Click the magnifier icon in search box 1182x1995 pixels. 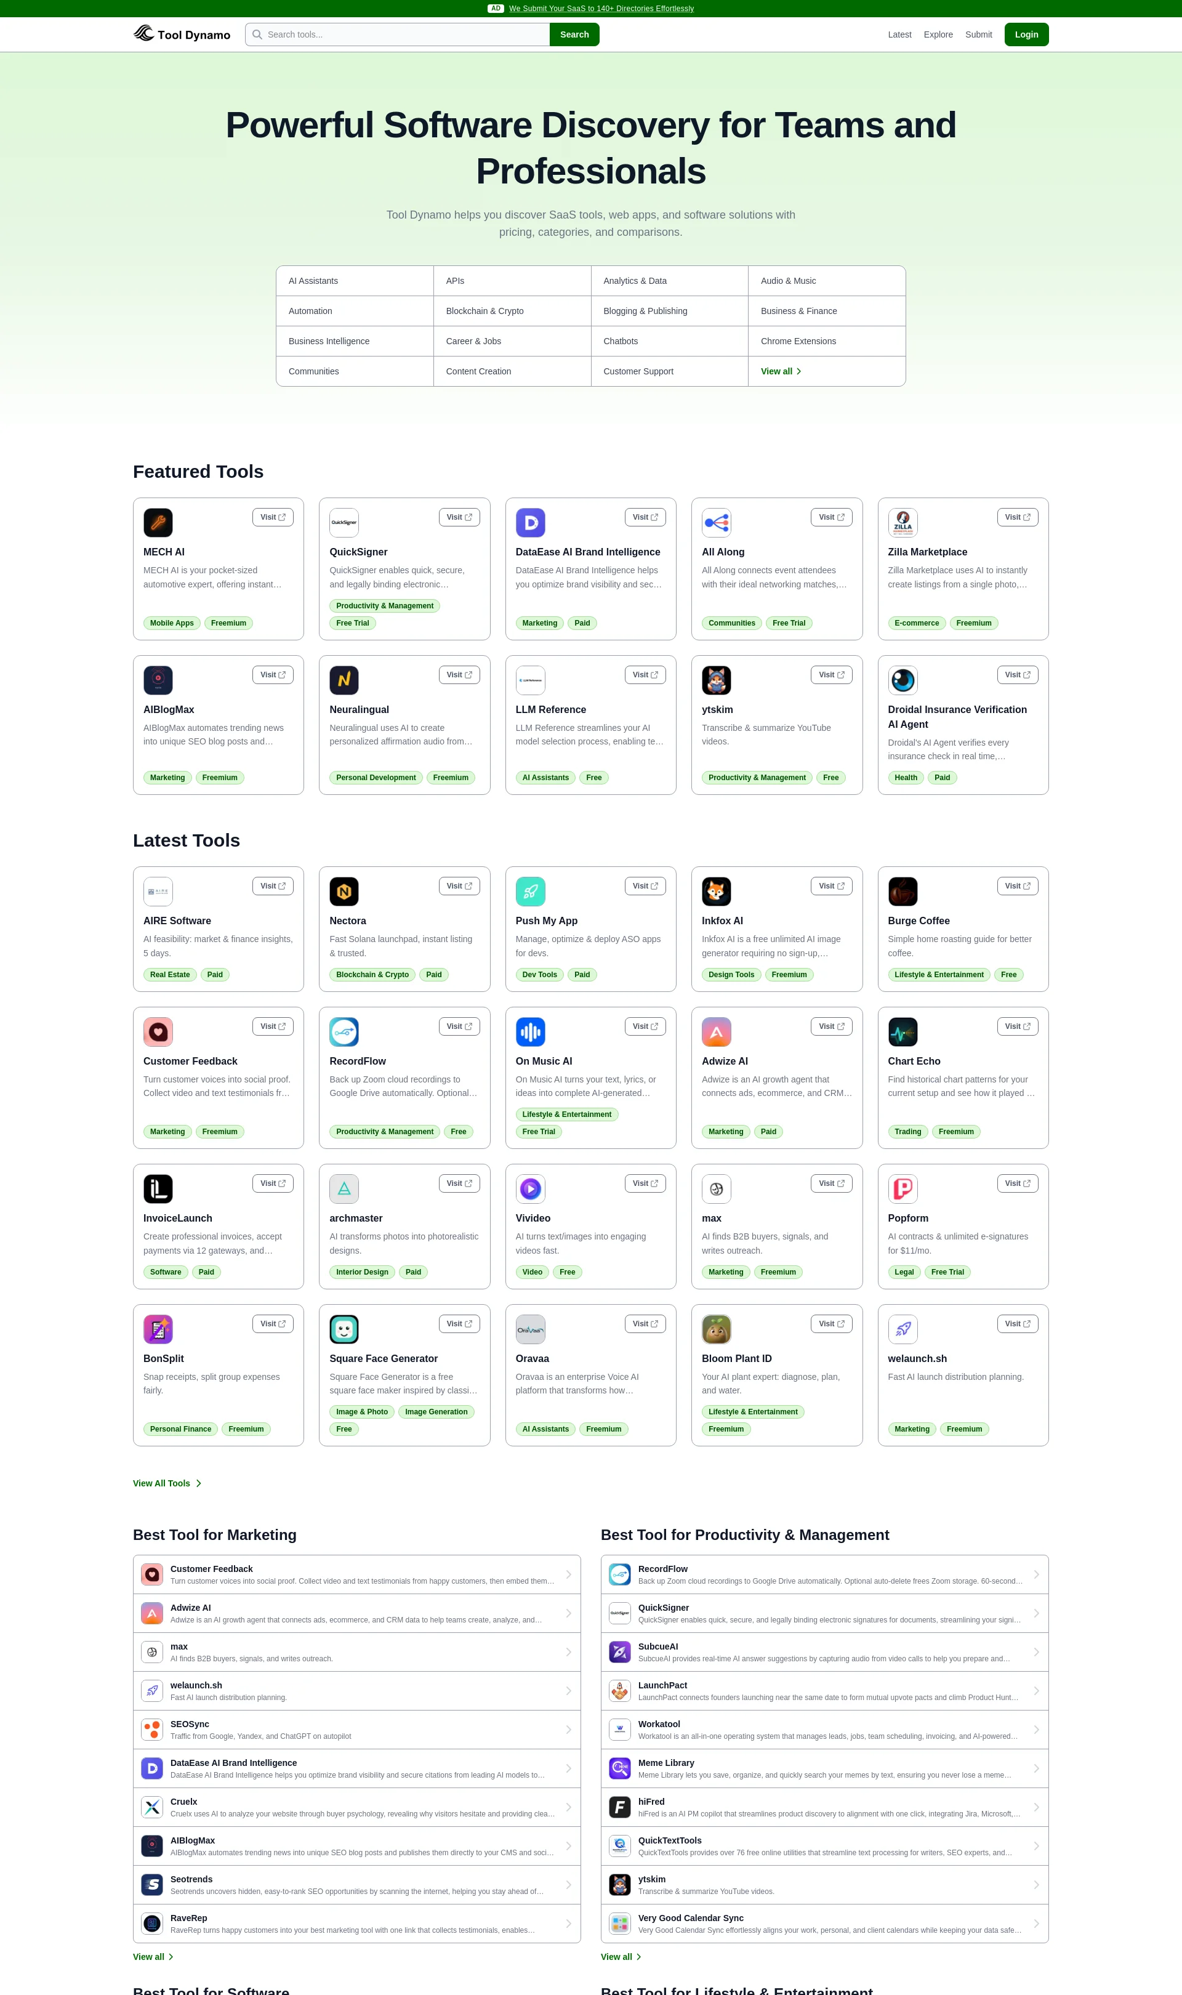(x=257, y=34)
